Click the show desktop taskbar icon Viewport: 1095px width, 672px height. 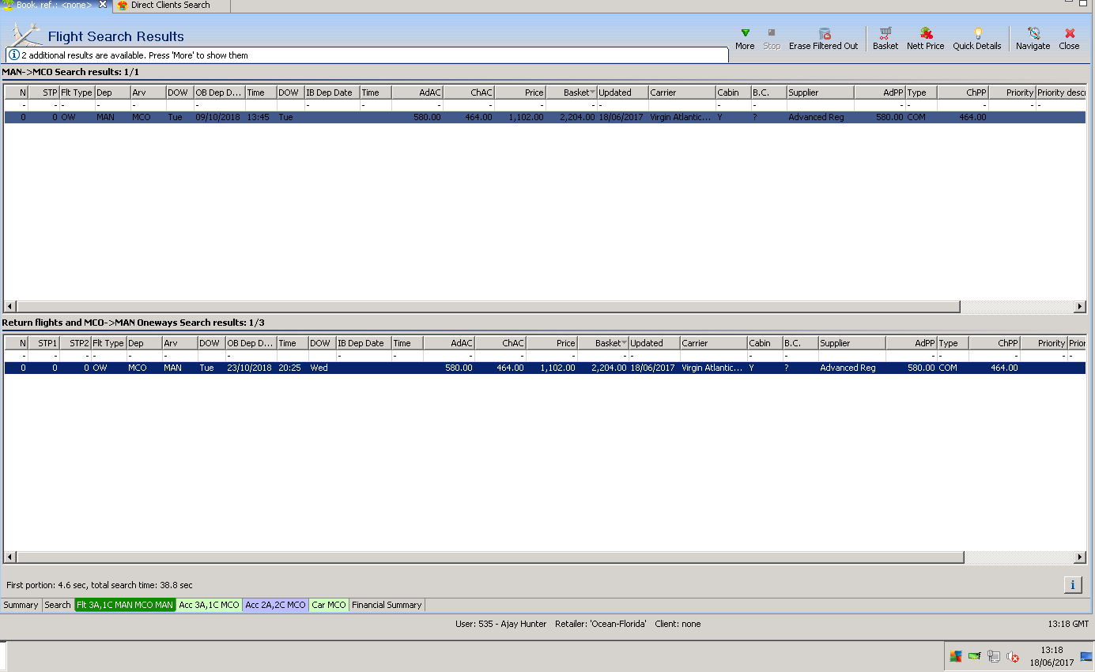point(1086,656)
